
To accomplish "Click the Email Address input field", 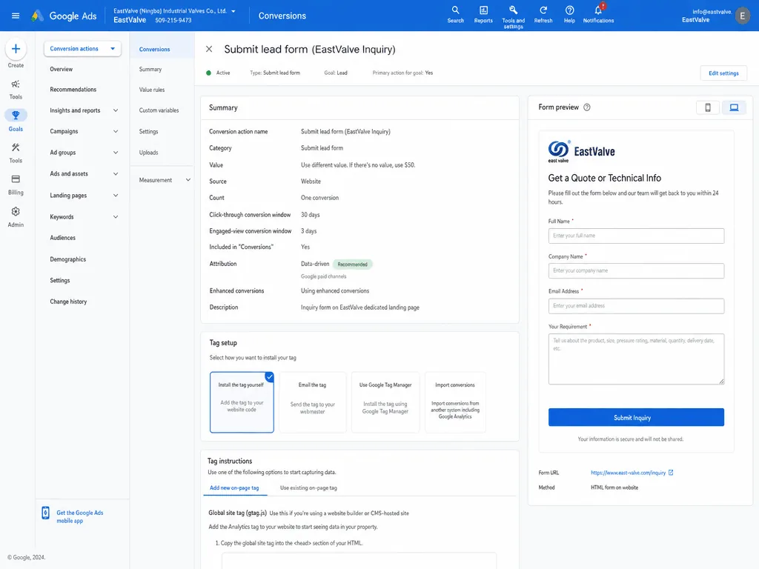I will point(636,306).
